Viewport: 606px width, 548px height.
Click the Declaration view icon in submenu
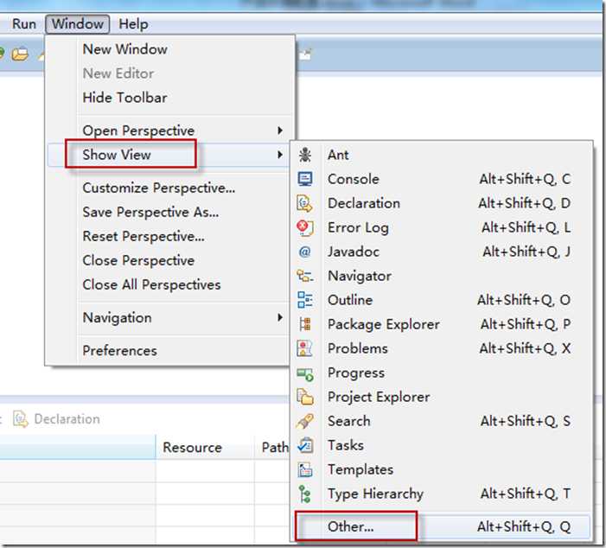click(x=305, y=203)
